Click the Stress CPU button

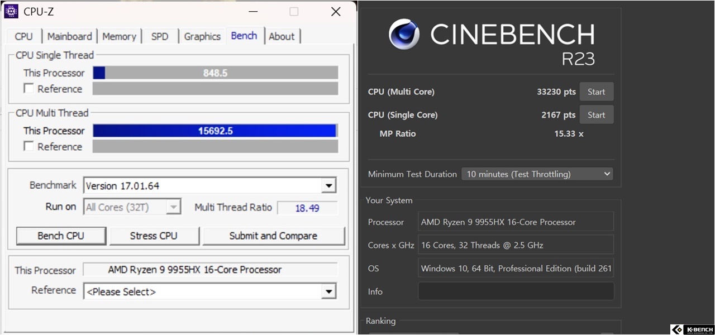click(x=154, y=236)
